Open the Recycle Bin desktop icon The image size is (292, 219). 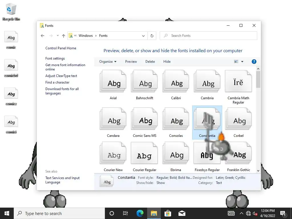tap(11, 11)
